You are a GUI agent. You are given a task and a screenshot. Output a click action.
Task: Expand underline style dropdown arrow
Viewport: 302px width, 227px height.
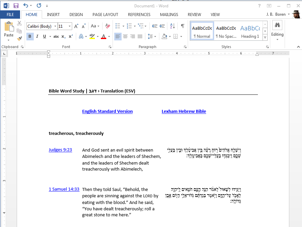point(50,36)
